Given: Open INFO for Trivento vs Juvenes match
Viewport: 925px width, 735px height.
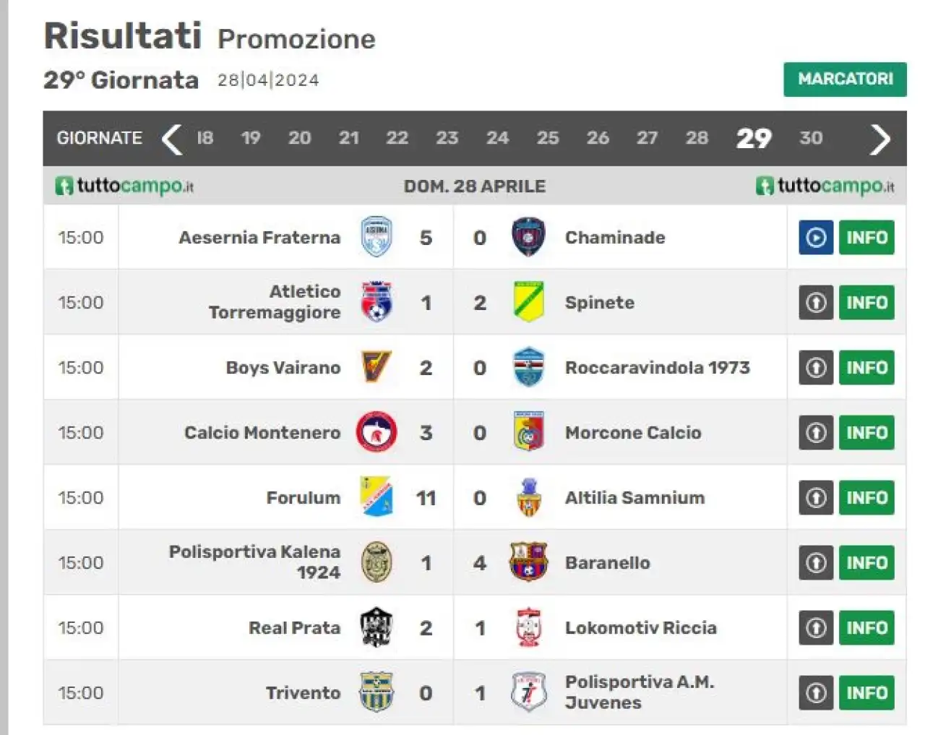Looking at the screenshot, I should [866, 692].
